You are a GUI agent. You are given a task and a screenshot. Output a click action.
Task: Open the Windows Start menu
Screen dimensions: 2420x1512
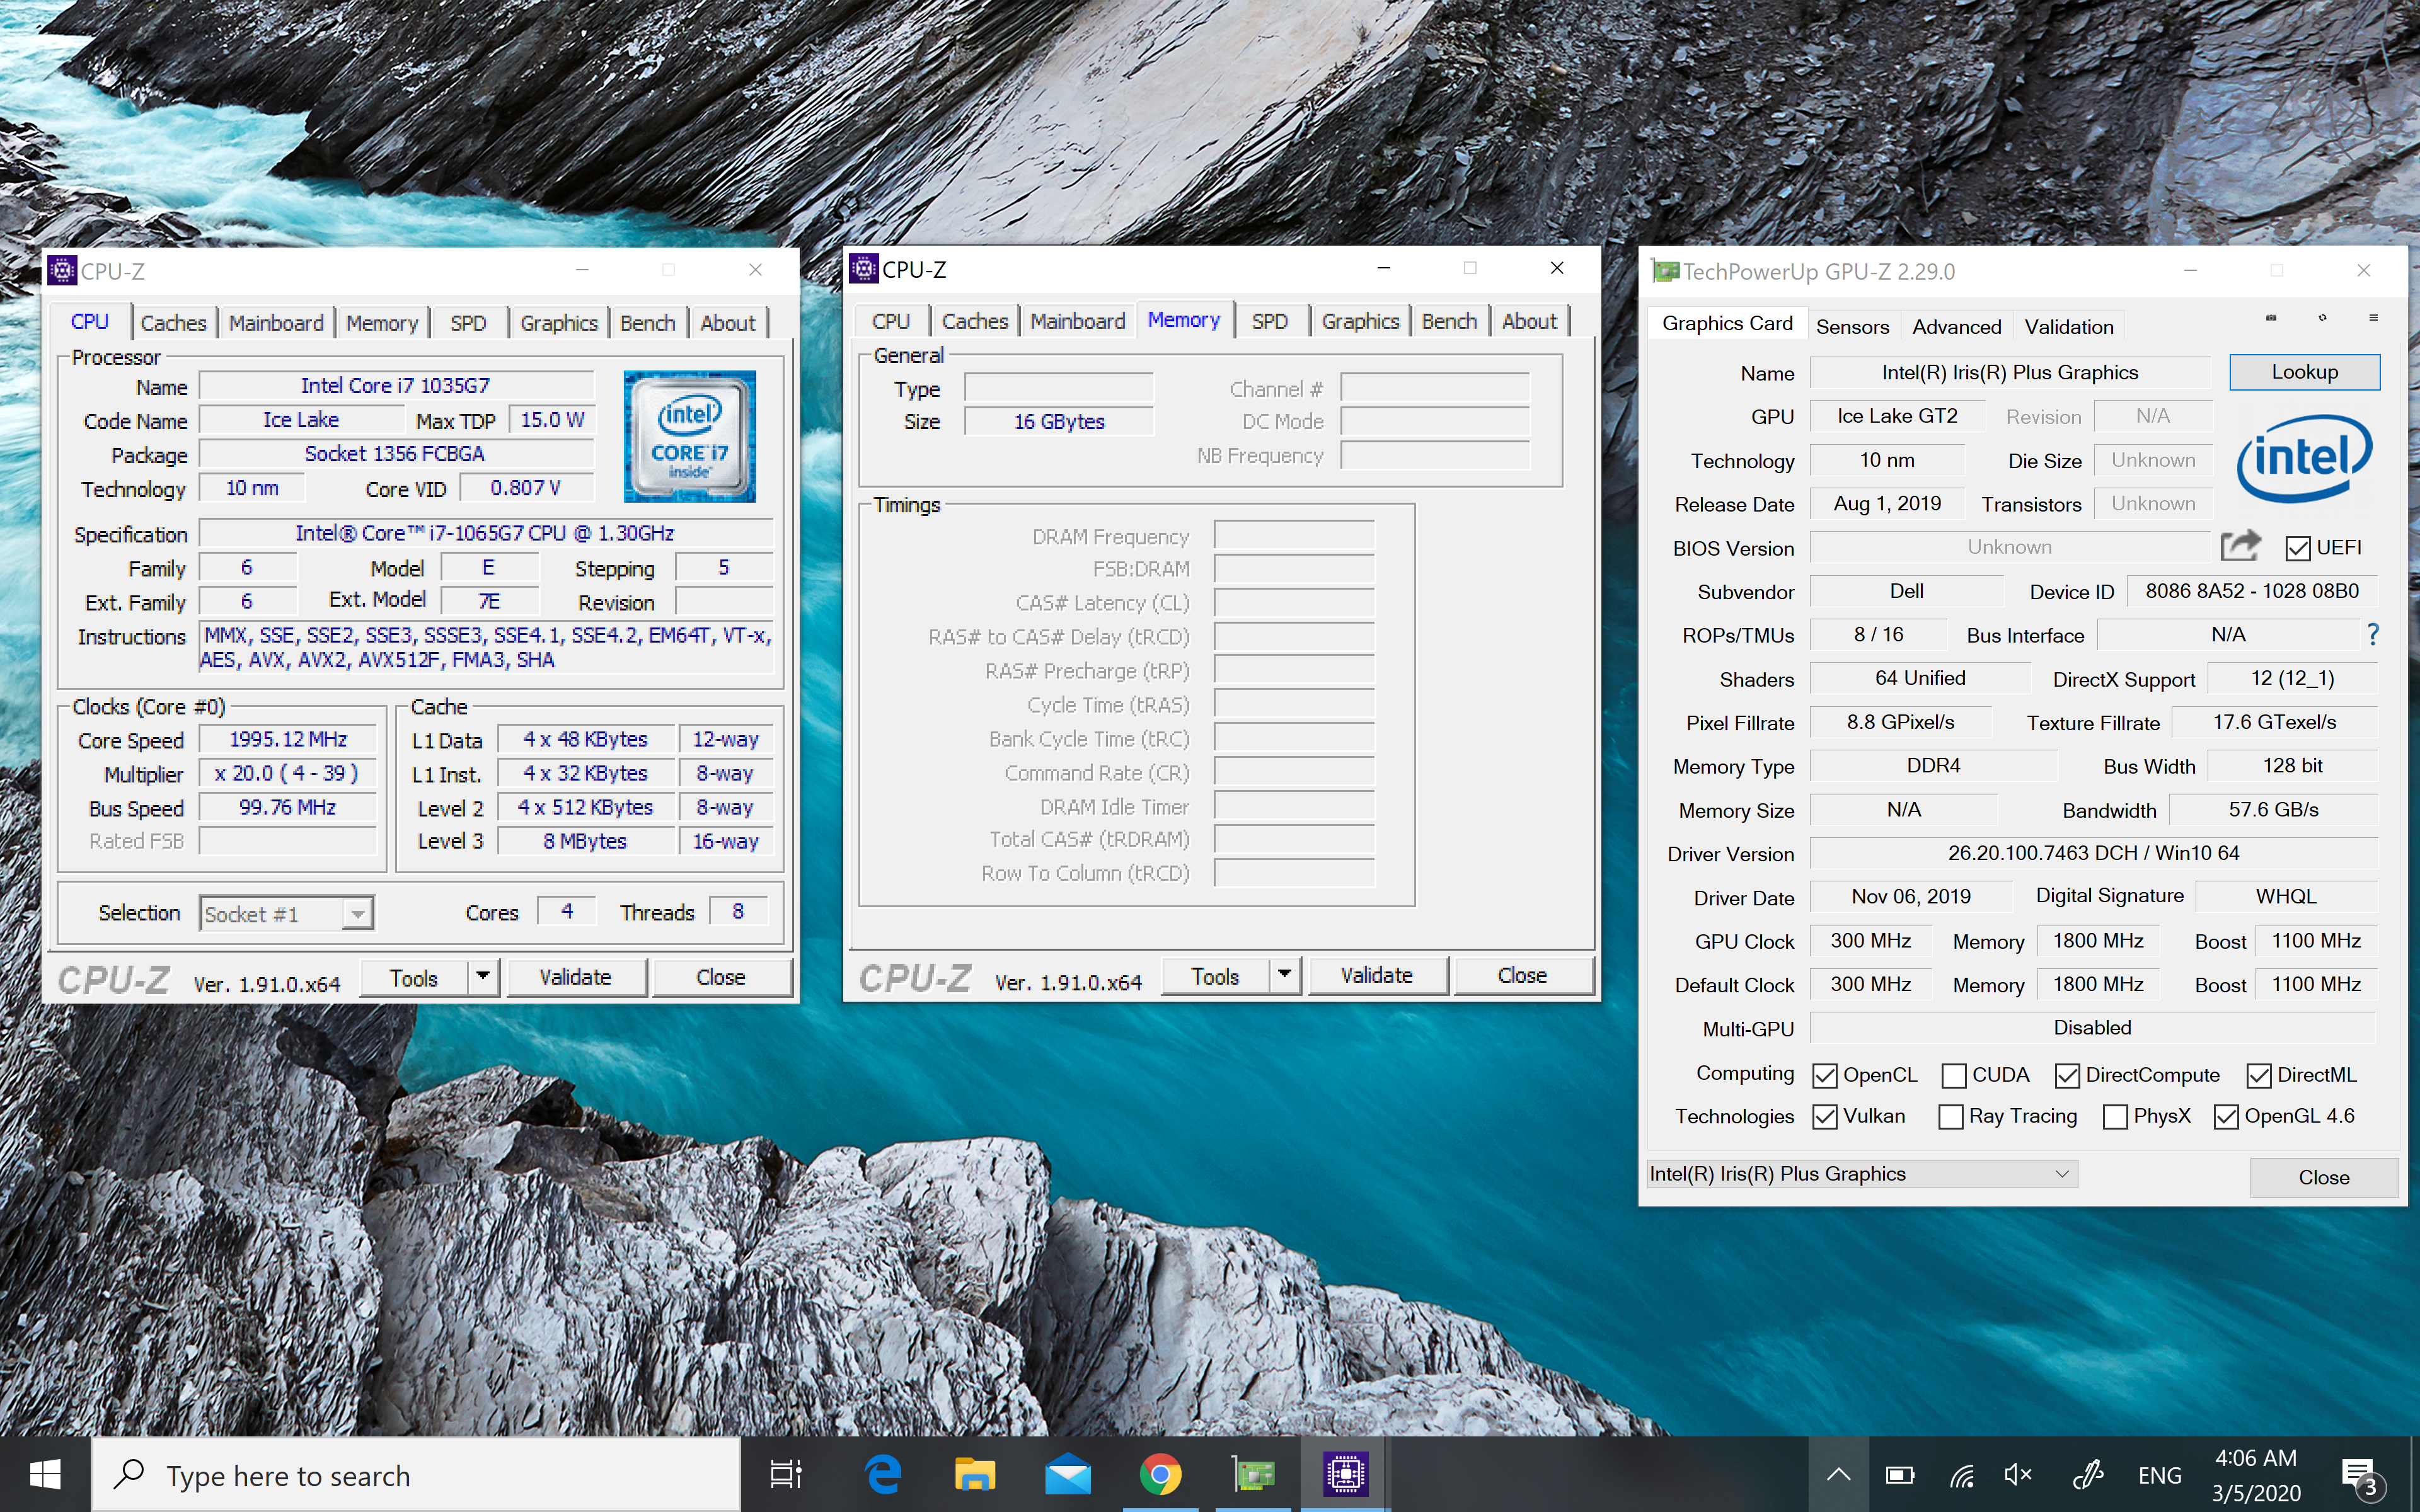[45, 1474]
